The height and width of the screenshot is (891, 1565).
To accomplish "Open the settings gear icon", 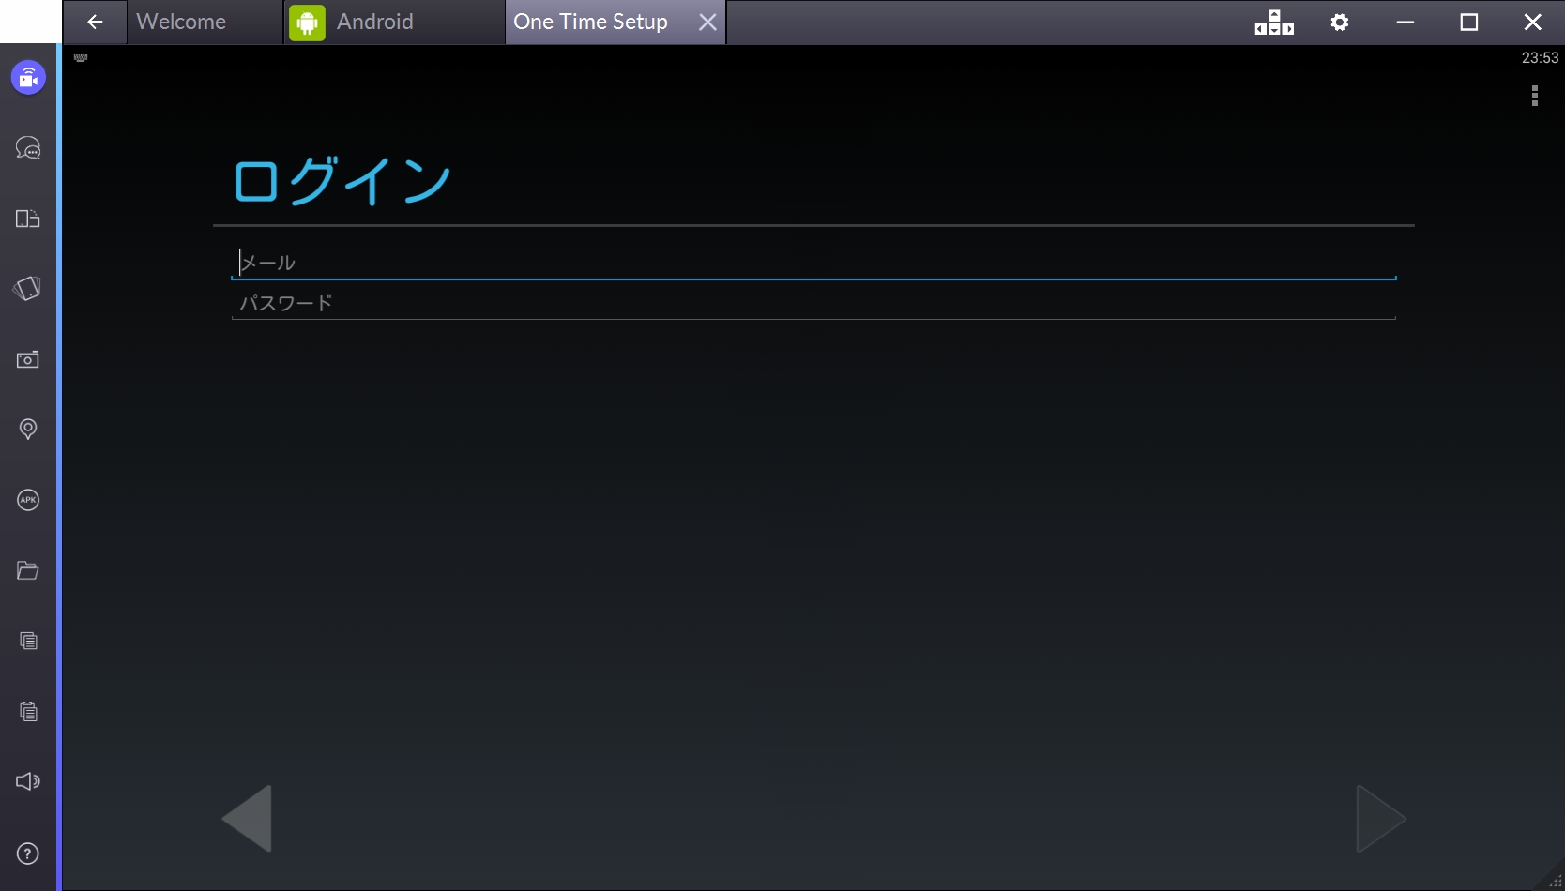I will 1340,22.
